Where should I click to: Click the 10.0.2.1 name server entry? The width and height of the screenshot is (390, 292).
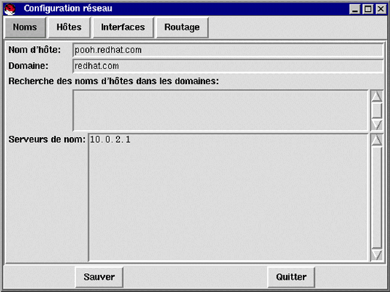coord(110,140)
